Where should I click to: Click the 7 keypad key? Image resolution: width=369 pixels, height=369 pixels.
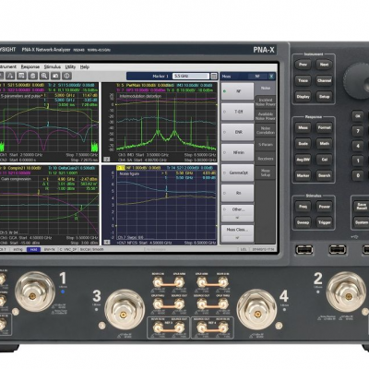coord(358,131)
